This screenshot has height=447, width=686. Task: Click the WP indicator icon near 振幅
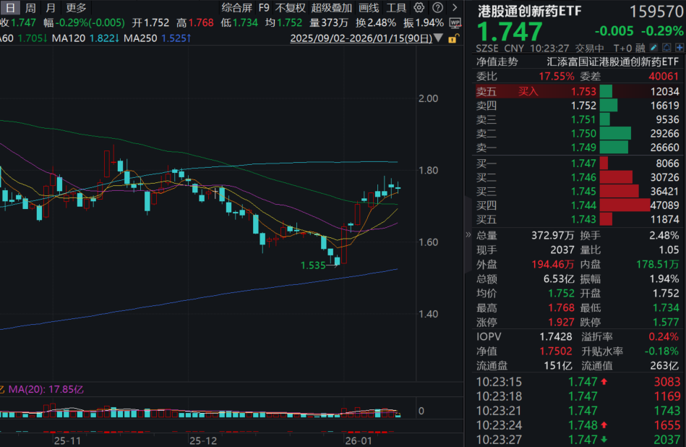455,24
